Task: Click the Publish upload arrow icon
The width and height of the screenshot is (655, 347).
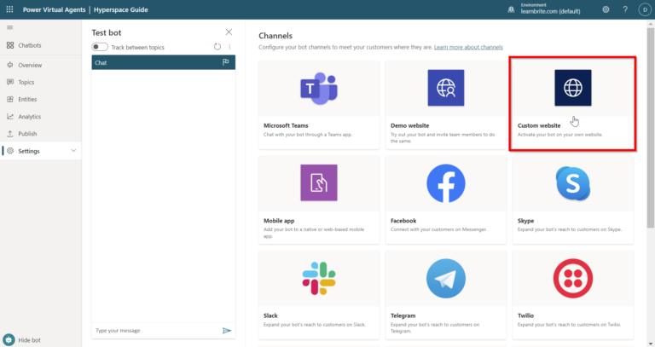Action: [10, 134]
